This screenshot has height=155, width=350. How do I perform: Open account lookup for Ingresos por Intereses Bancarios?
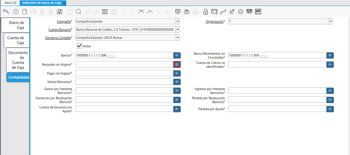(x=330, y=91)
